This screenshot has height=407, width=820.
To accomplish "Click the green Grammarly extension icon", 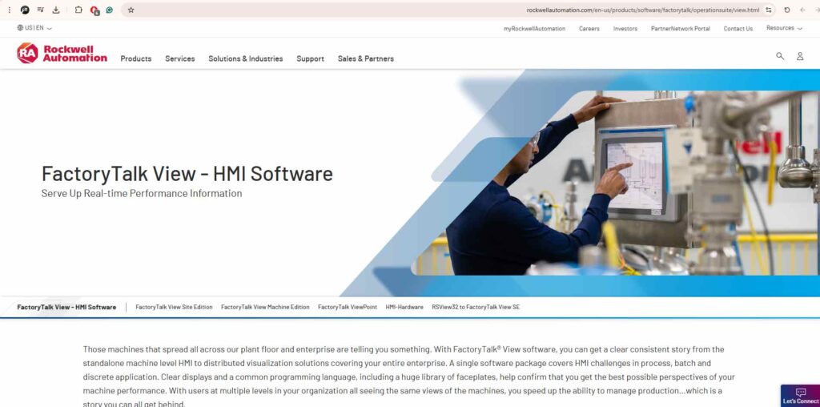I will coord(109,10).
